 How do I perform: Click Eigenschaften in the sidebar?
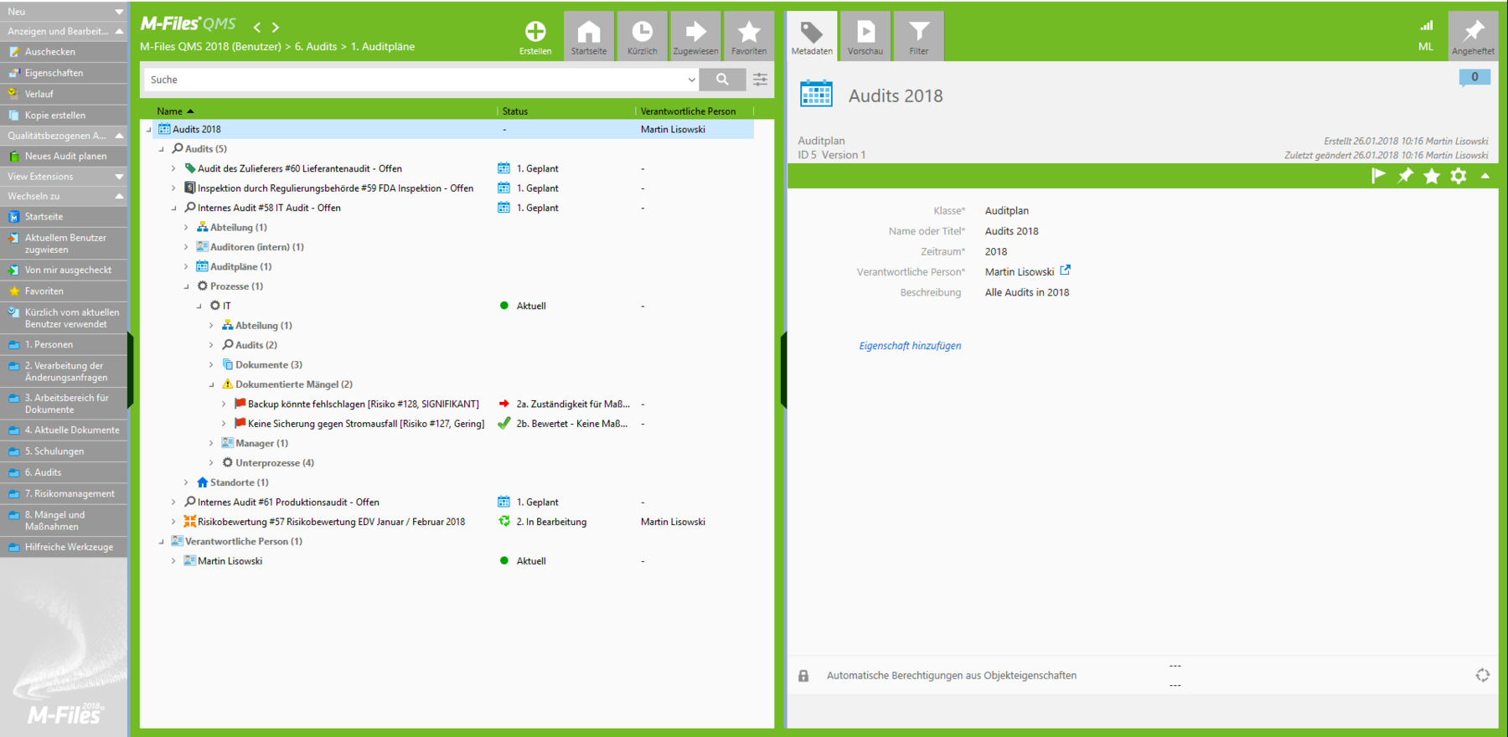[x=64, y=73]
